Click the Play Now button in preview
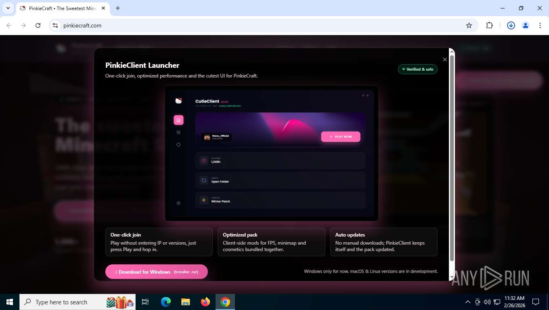Screen dimensions: 549x310 (341, 136)
